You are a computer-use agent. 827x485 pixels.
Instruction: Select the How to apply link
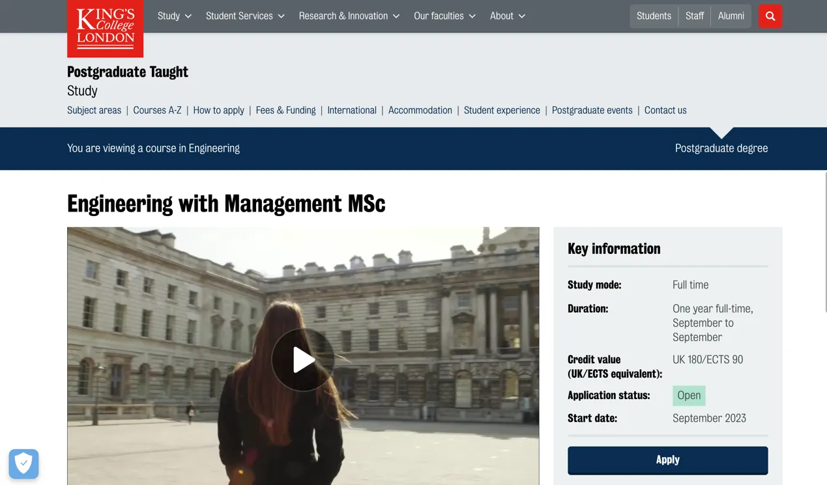218,110
